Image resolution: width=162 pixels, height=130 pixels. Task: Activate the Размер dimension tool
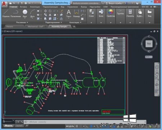point(76,13)
